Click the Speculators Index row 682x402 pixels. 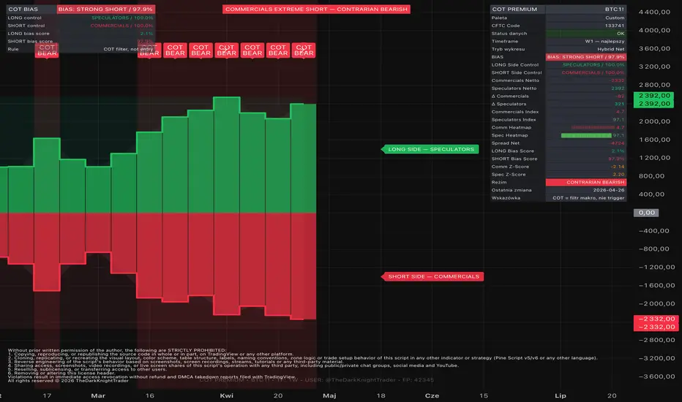pyautogui.click(x=558, y=120)
